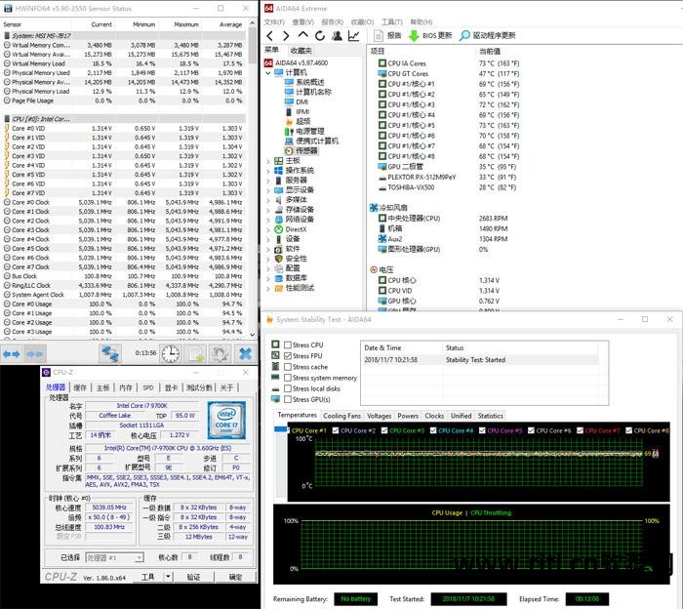Click HWiNFO scrollbar down arrow
Image resolution: width=683 pixels, height=609 pixels.
click(x=252, y=334)
